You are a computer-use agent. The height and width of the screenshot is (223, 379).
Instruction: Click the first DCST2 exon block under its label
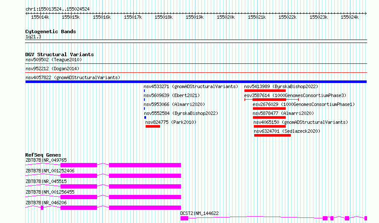[184, 218]
